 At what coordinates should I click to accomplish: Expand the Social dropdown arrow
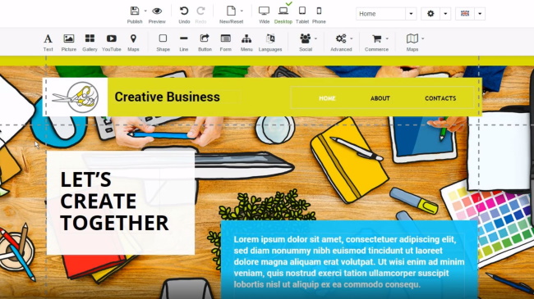315,39
